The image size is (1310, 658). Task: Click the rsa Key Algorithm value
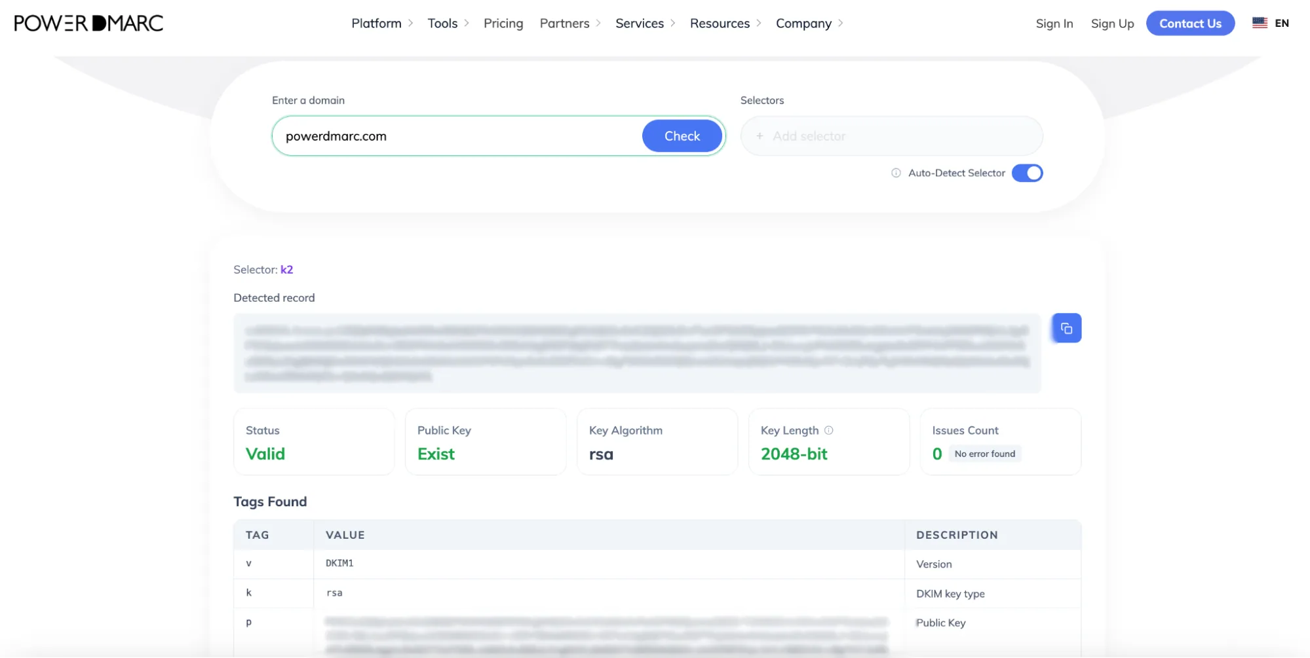point(601,454)
